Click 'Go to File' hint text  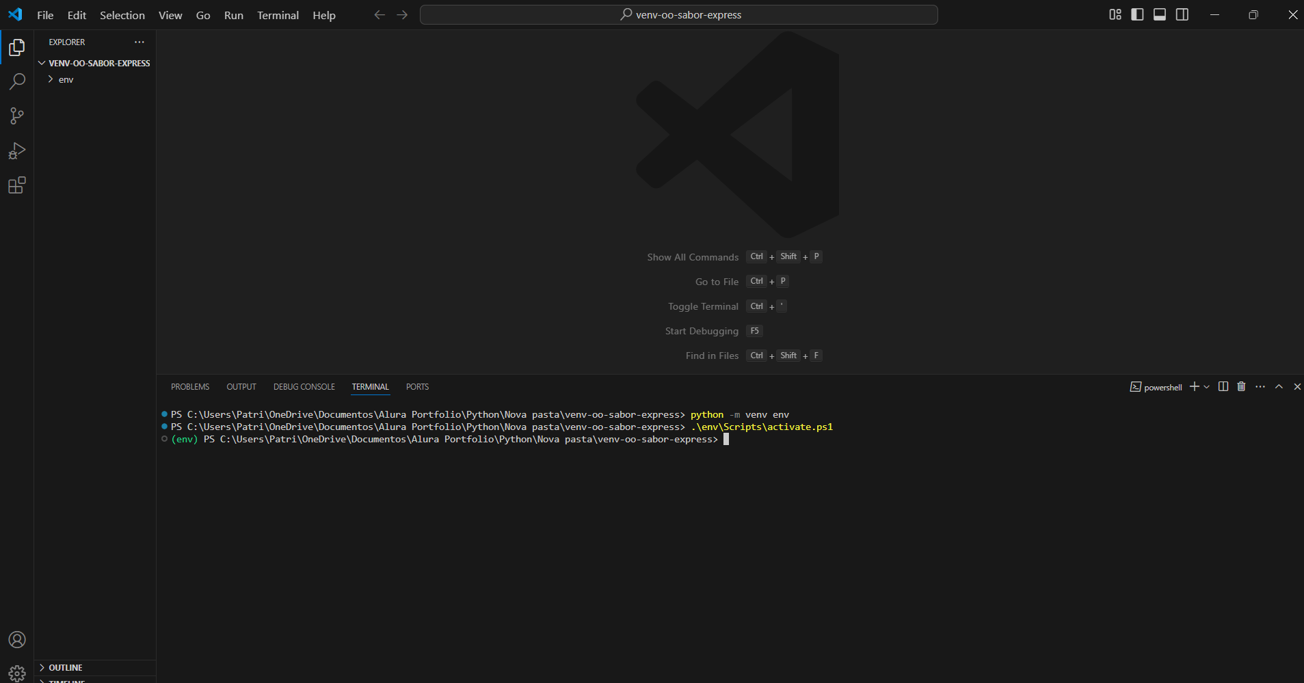[717, 282]
